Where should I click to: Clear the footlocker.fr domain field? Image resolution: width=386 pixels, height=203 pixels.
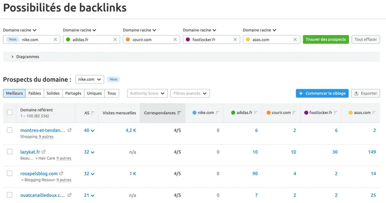click(235, 40)
